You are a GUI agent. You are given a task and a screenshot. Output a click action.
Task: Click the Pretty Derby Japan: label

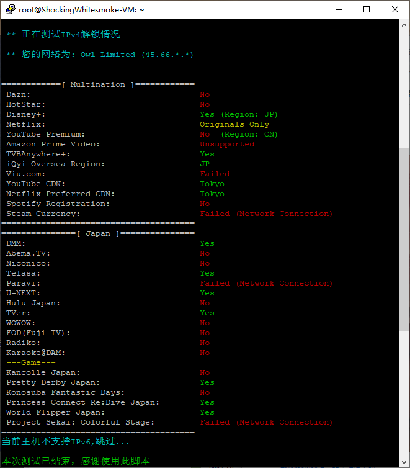(53, 382)
